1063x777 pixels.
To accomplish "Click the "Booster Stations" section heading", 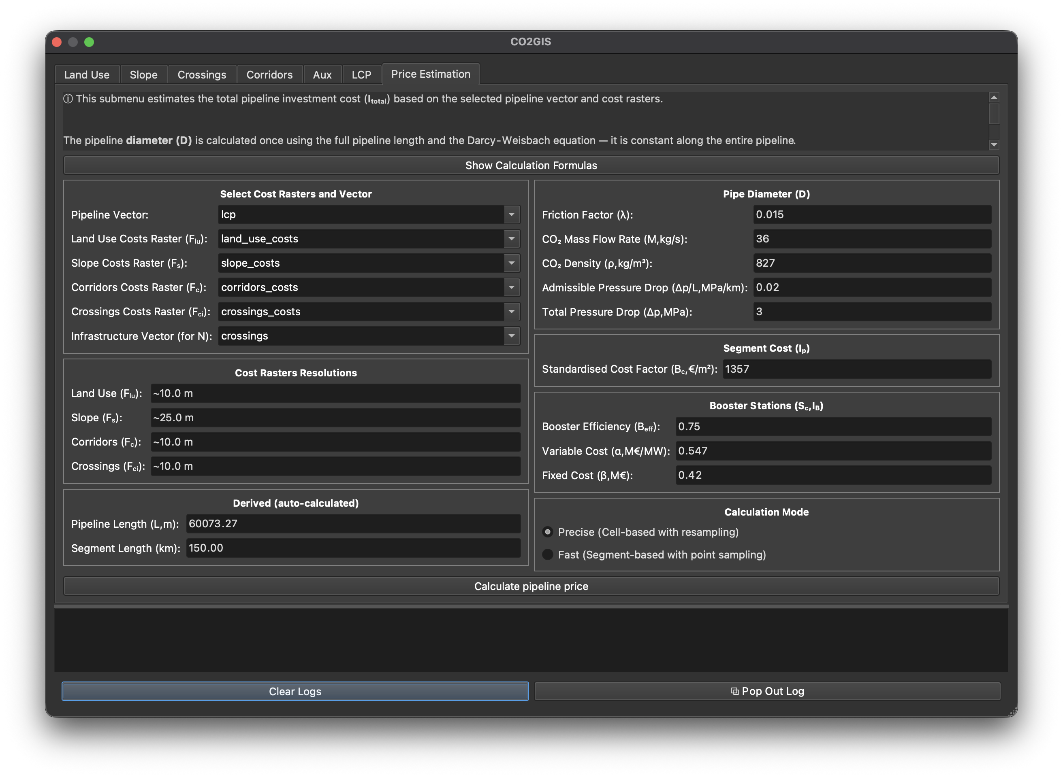I will coord(766,405).
